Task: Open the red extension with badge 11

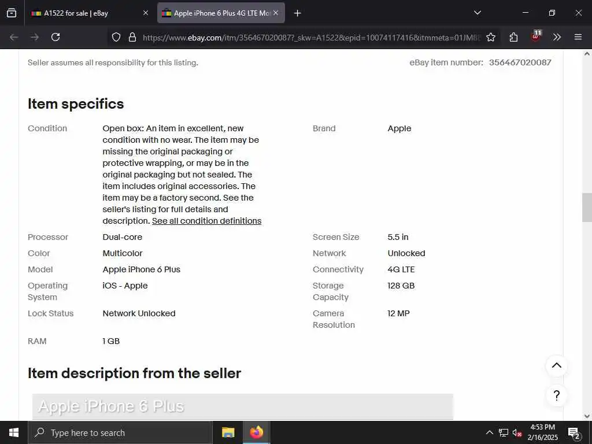Action: pyautogui.click(x=536, y=36)
